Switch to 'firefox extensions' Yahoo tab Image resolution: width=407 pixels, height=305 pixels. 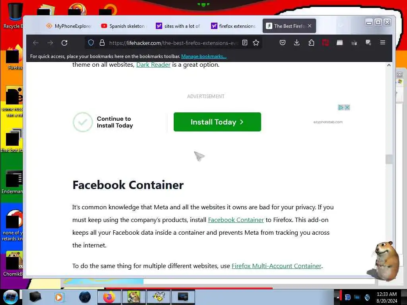coord(233,26)
